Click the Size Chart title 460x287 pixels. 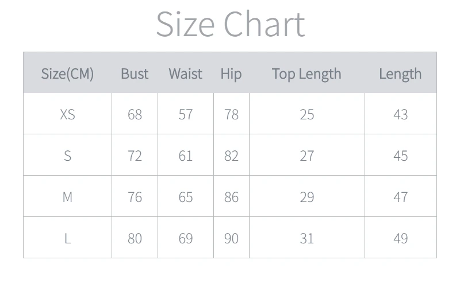231,24
